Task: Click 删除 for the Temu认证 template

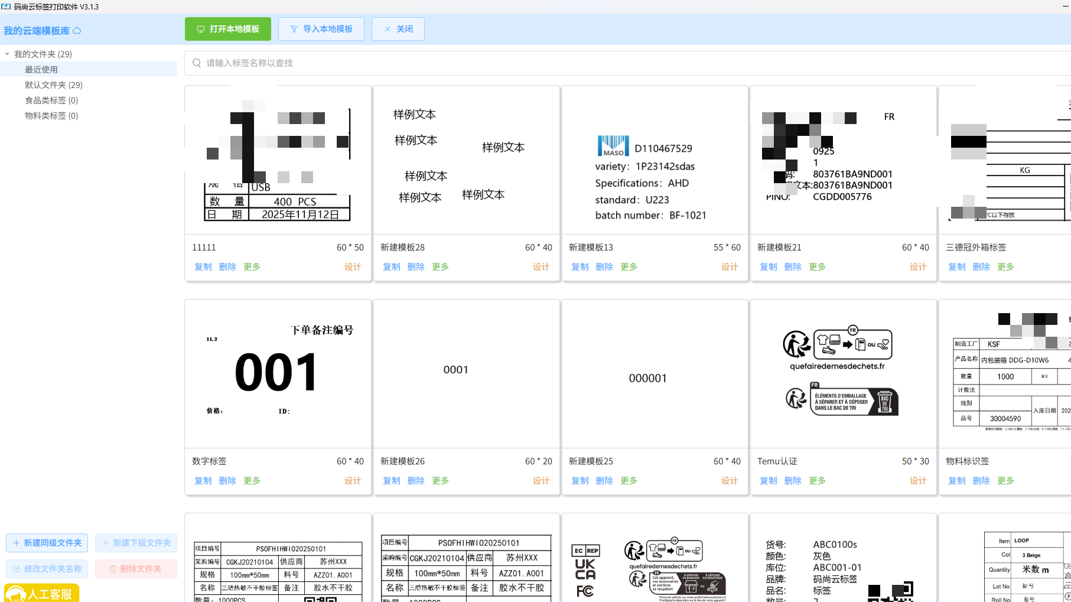Action: (792, 481)
